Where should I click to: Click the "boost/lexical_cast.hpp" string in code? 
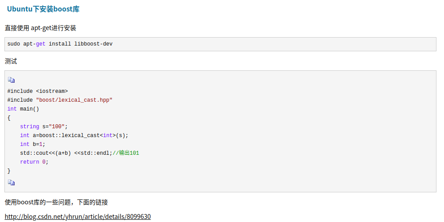(x=74, y=100)
